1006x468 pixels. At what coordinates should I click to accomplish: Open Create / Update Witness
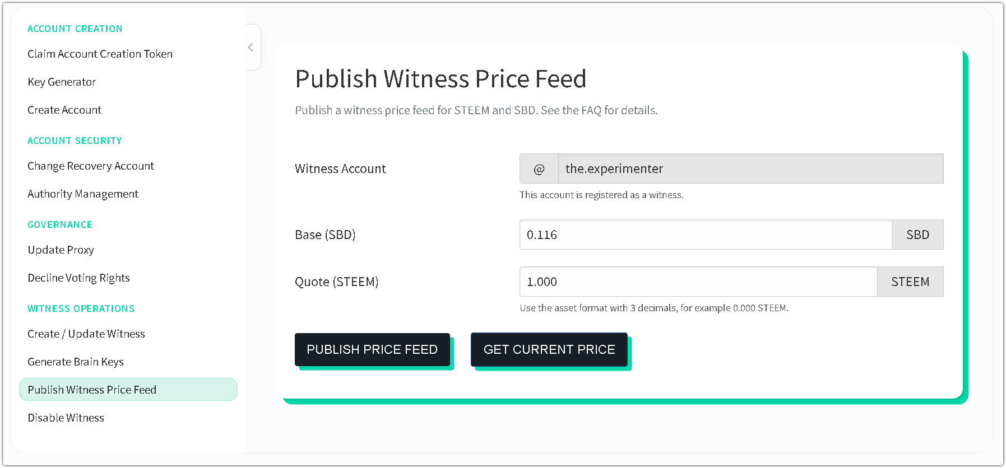pyautogui.click(x=86, y=334)
